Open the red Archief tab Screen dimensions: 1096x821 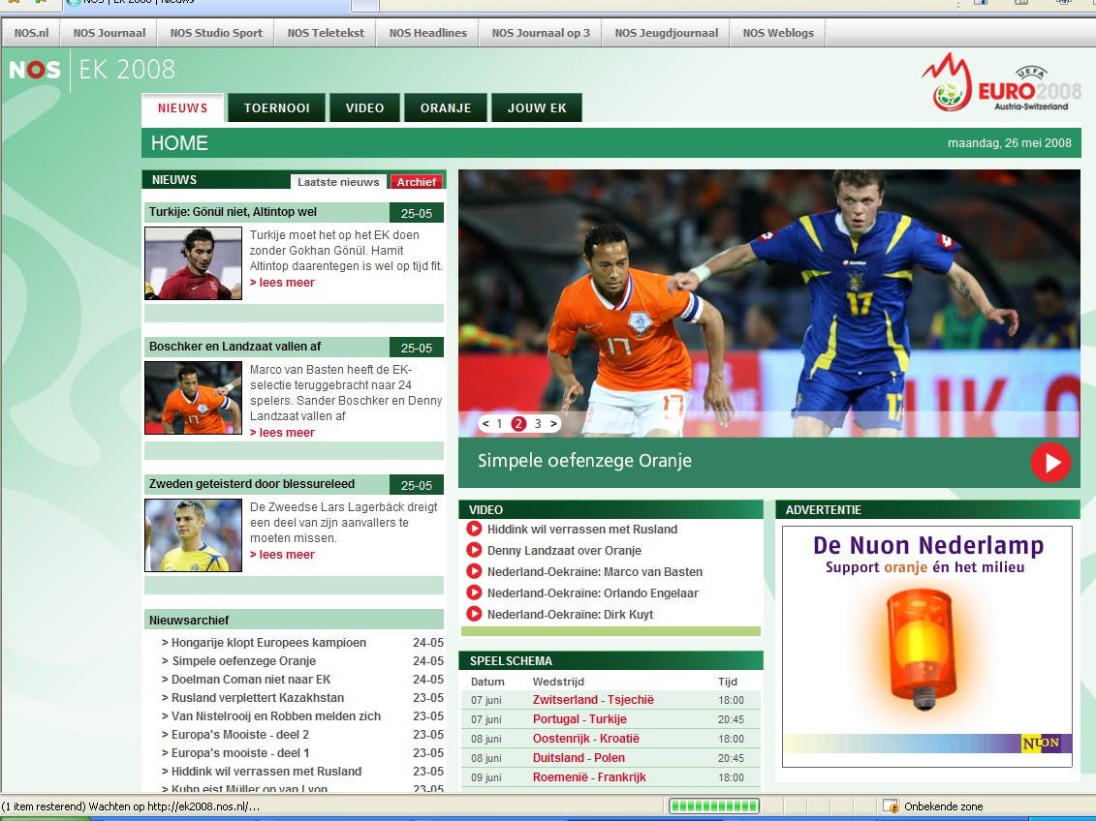click(417, 181)
